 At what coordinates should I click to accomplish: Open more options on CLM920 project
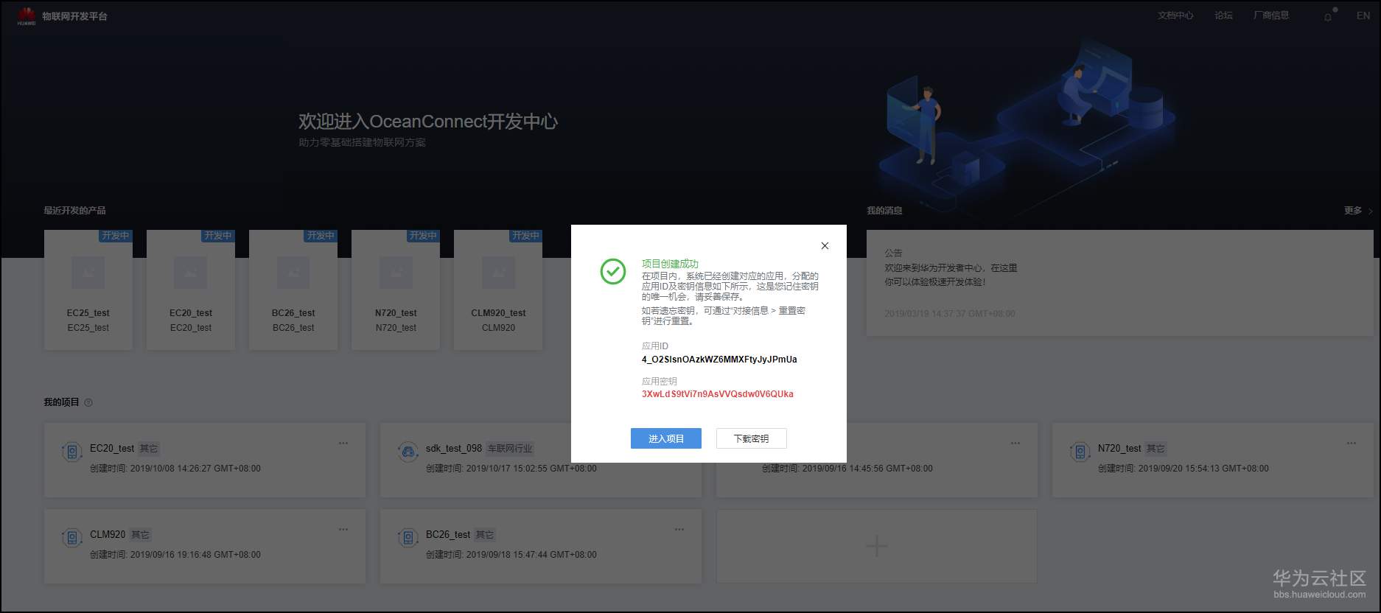click(x=343, y=529)
